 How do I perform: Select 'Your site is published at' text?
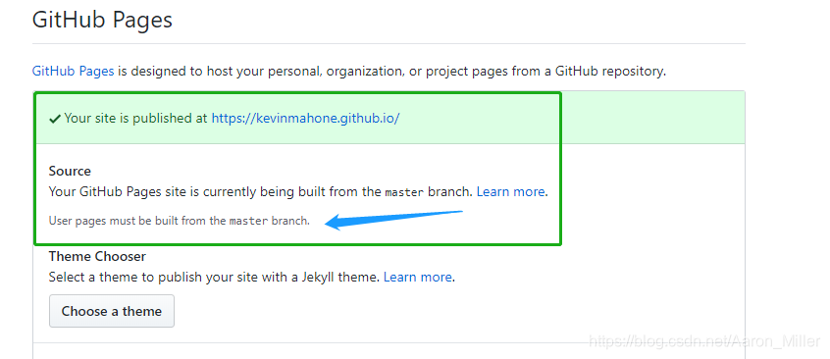(136, 118)
